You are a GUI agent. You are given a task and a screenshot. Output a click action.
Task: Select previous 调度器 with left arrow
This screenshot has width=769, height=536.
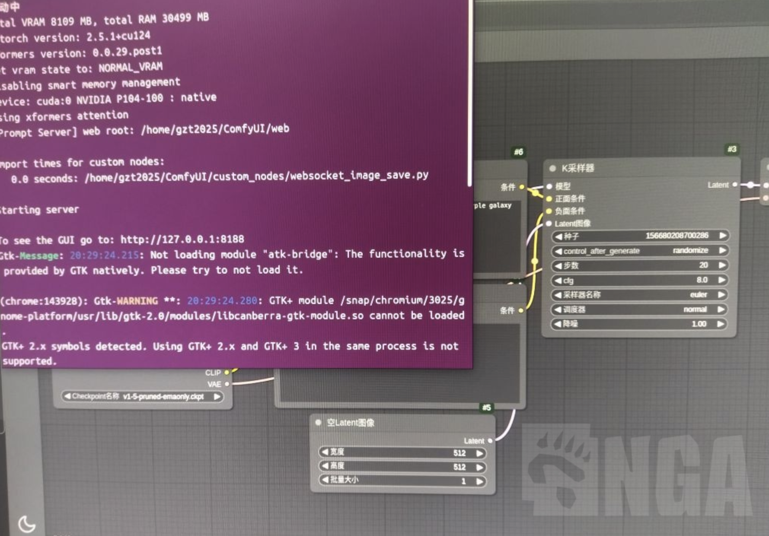click(x=558, y=309)
